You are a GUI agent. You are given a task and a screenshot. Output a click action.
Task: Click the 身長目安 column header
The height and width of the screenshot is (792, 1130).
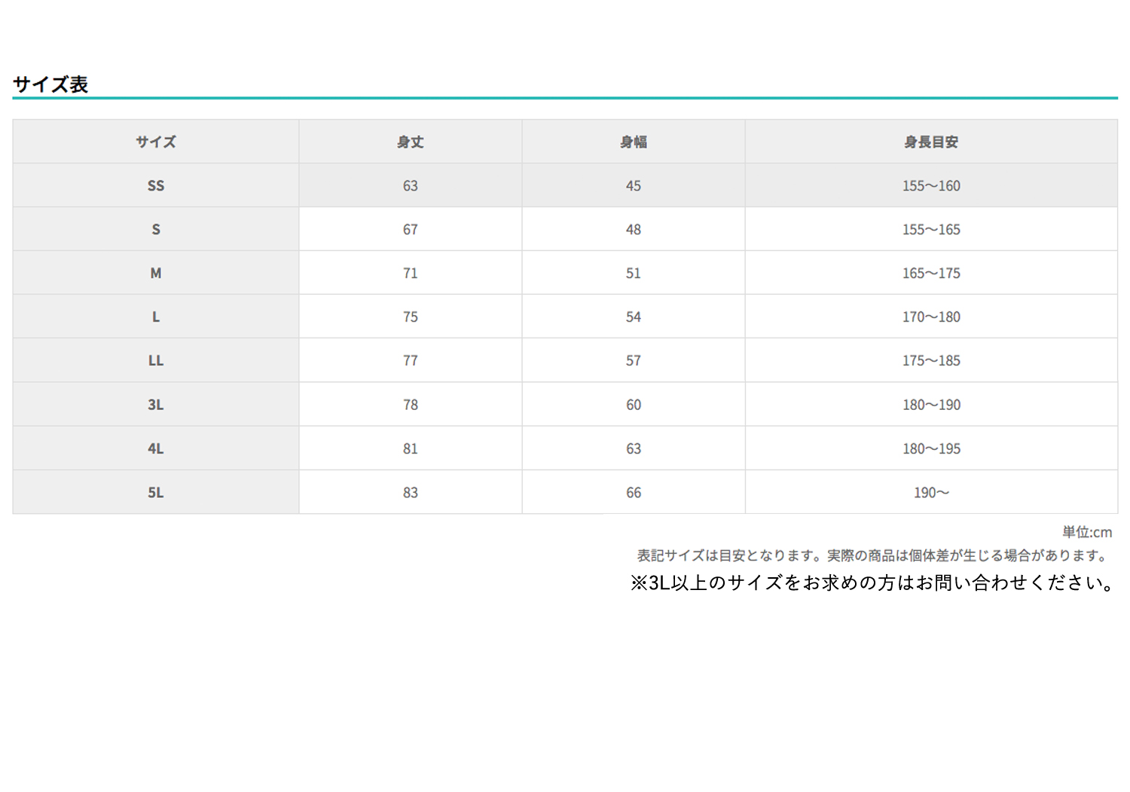tap(931, 142)
